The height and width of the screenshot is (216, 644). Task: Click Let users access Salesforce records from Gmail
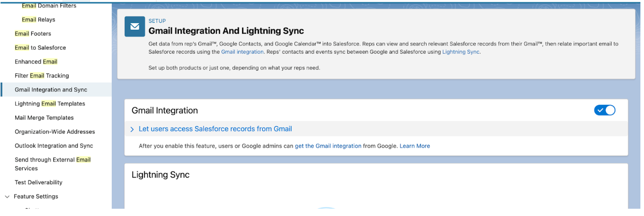215,129
